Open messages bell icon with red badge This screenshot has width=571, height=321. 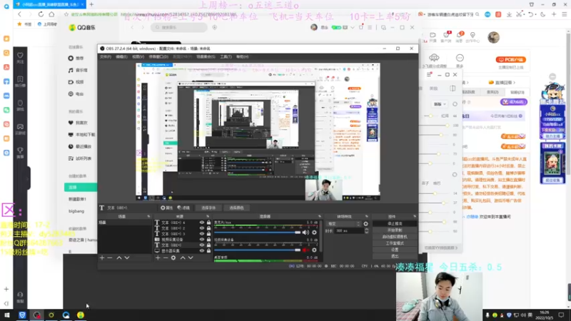[x=460, y=36]
